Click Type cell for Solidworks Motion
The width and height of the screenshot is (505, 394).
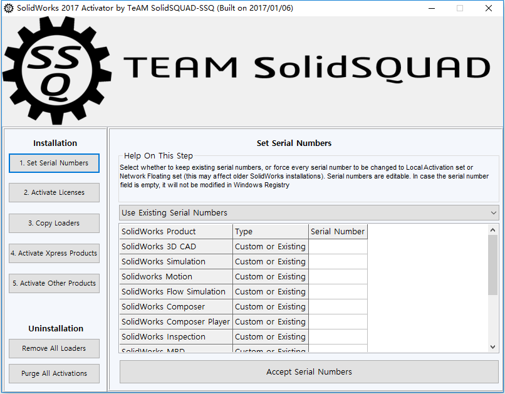coord(271,276)
